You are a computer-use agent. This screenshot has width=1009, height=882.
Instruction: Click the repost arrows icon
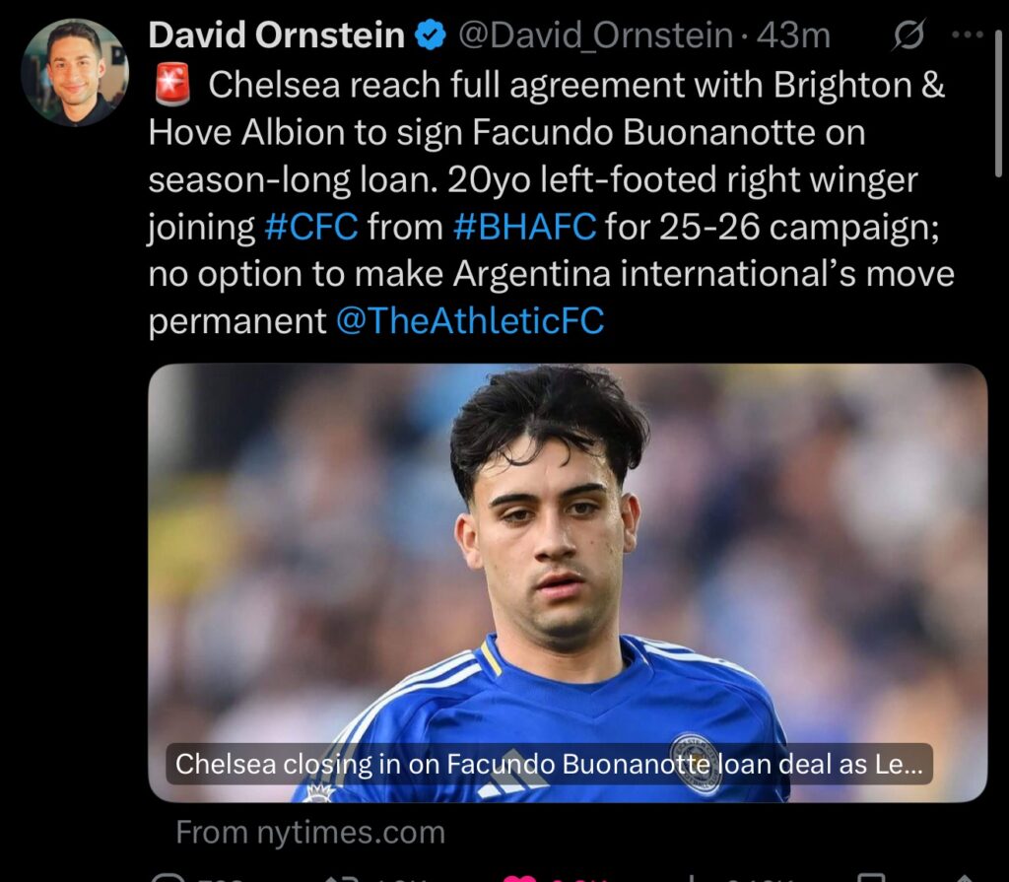[x=337, y=877]
